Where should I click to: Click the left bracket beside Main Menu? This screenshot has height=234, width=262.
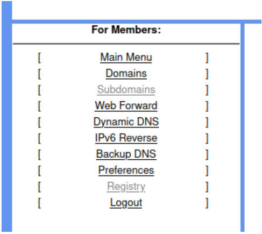39,58
